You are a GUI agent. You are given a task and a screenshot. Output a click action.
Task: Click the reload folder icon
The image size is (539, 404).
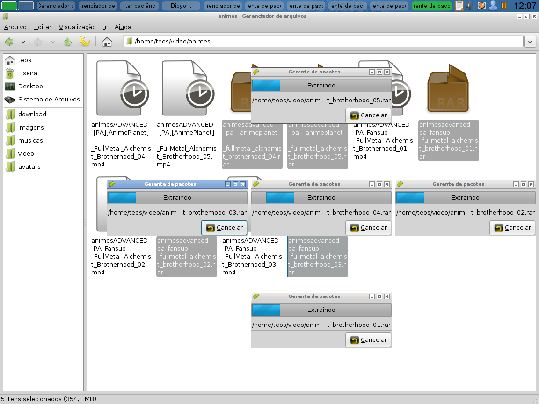point(84,42)
